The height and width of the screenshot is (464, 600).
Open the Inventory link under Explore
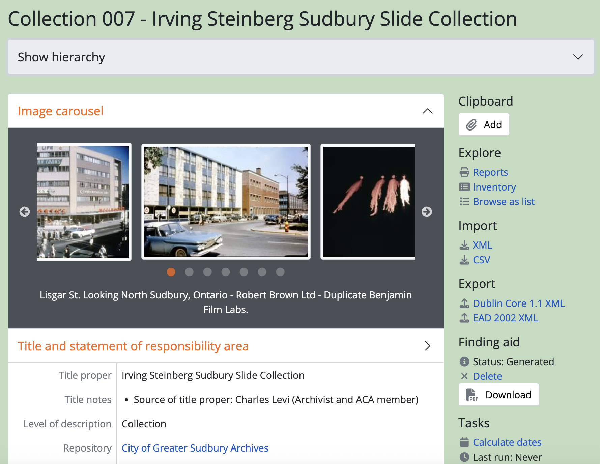(x=494, y=187)
